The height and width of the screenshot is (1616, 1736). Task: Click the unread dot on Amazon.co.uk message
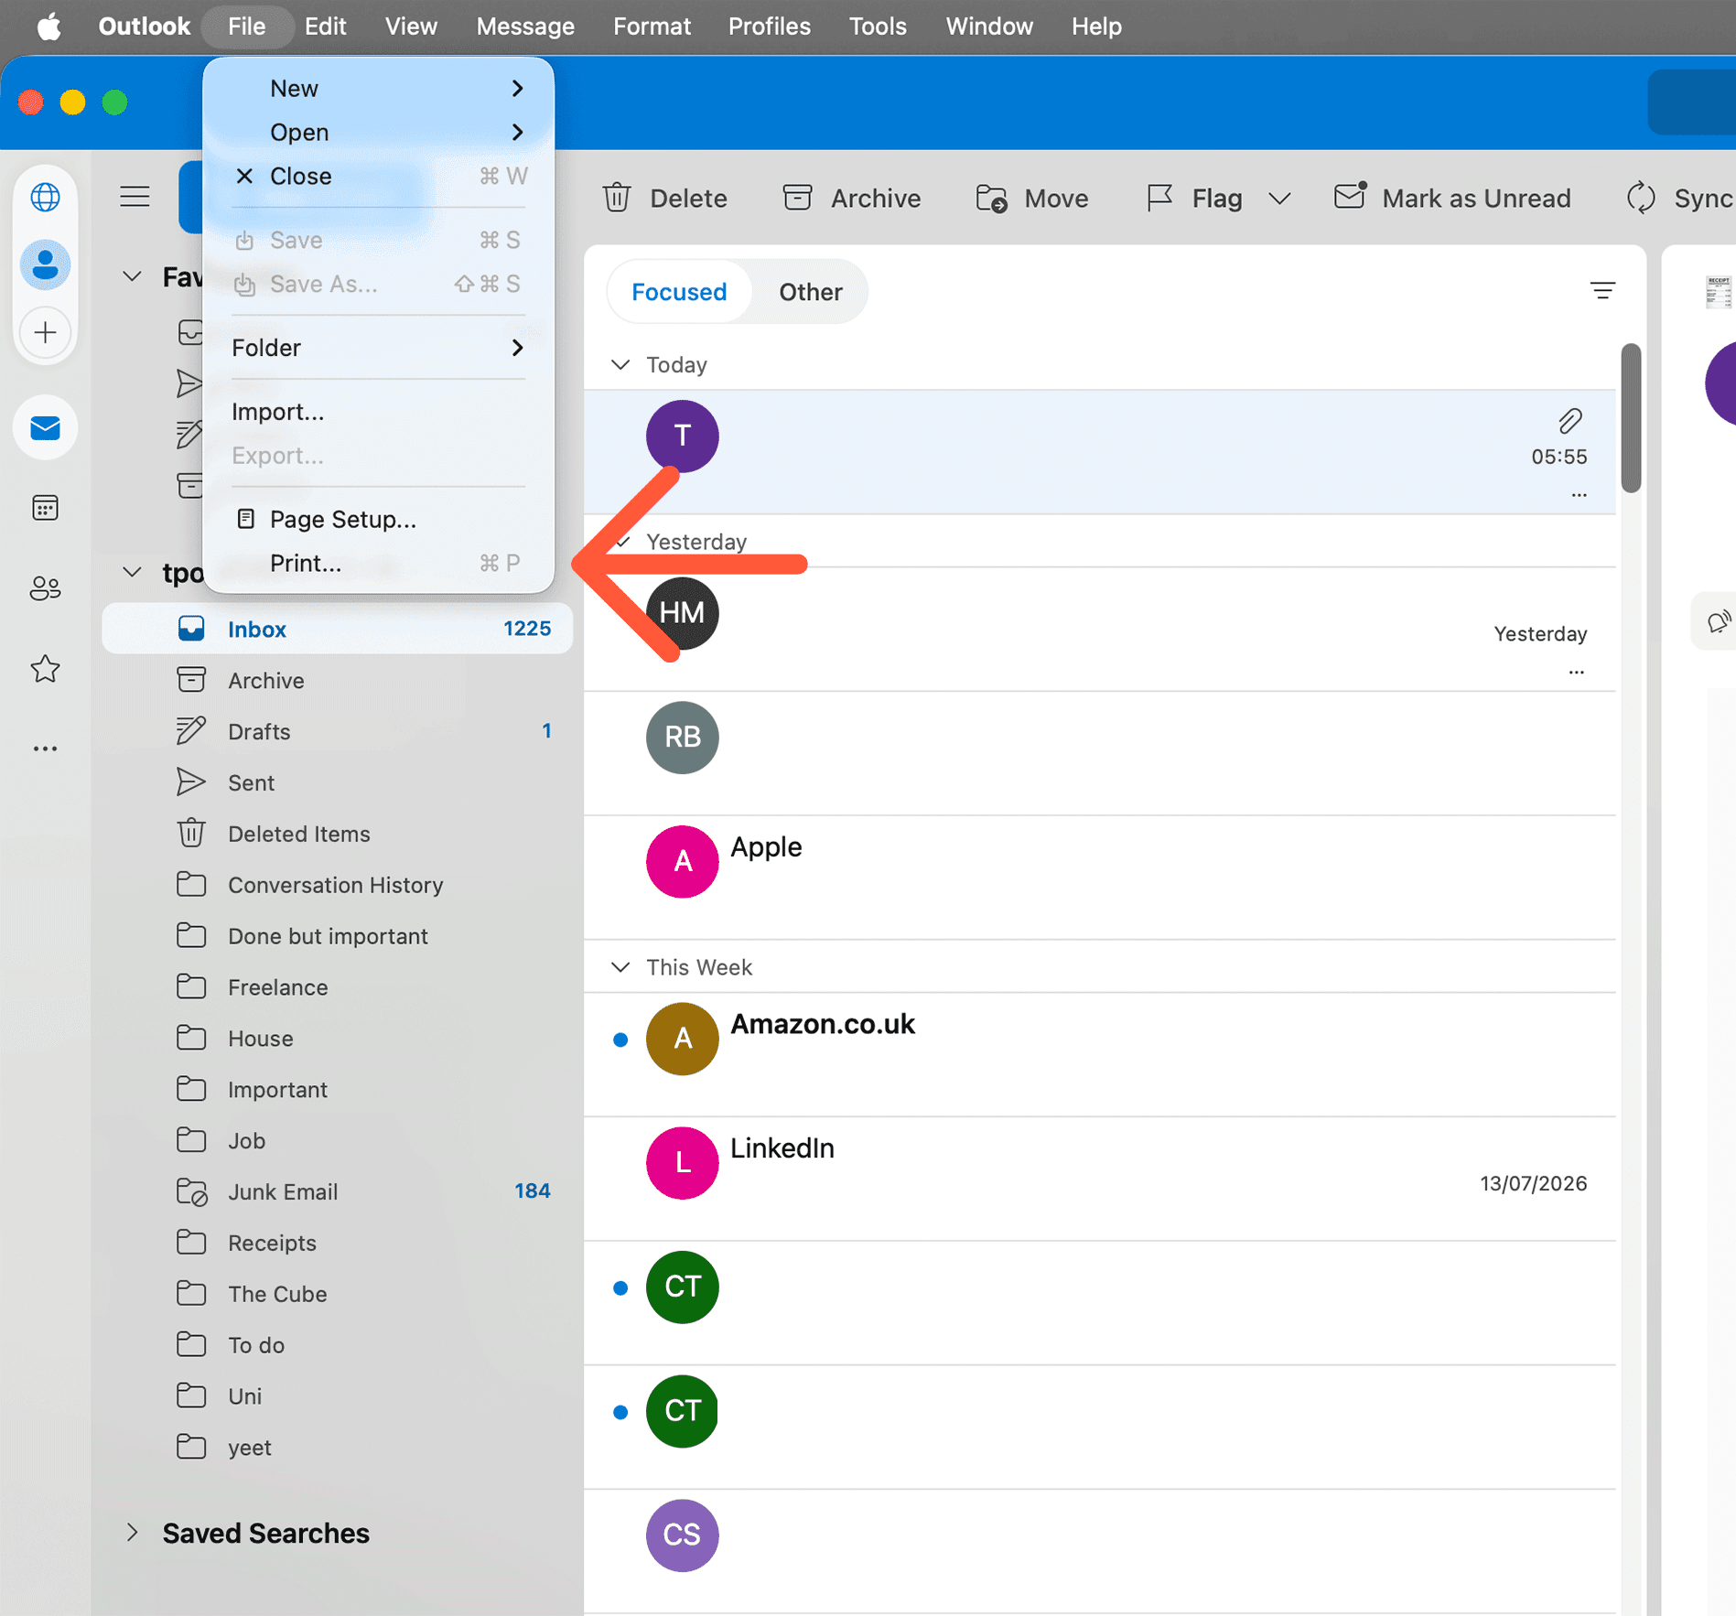tap(620, 1040)
